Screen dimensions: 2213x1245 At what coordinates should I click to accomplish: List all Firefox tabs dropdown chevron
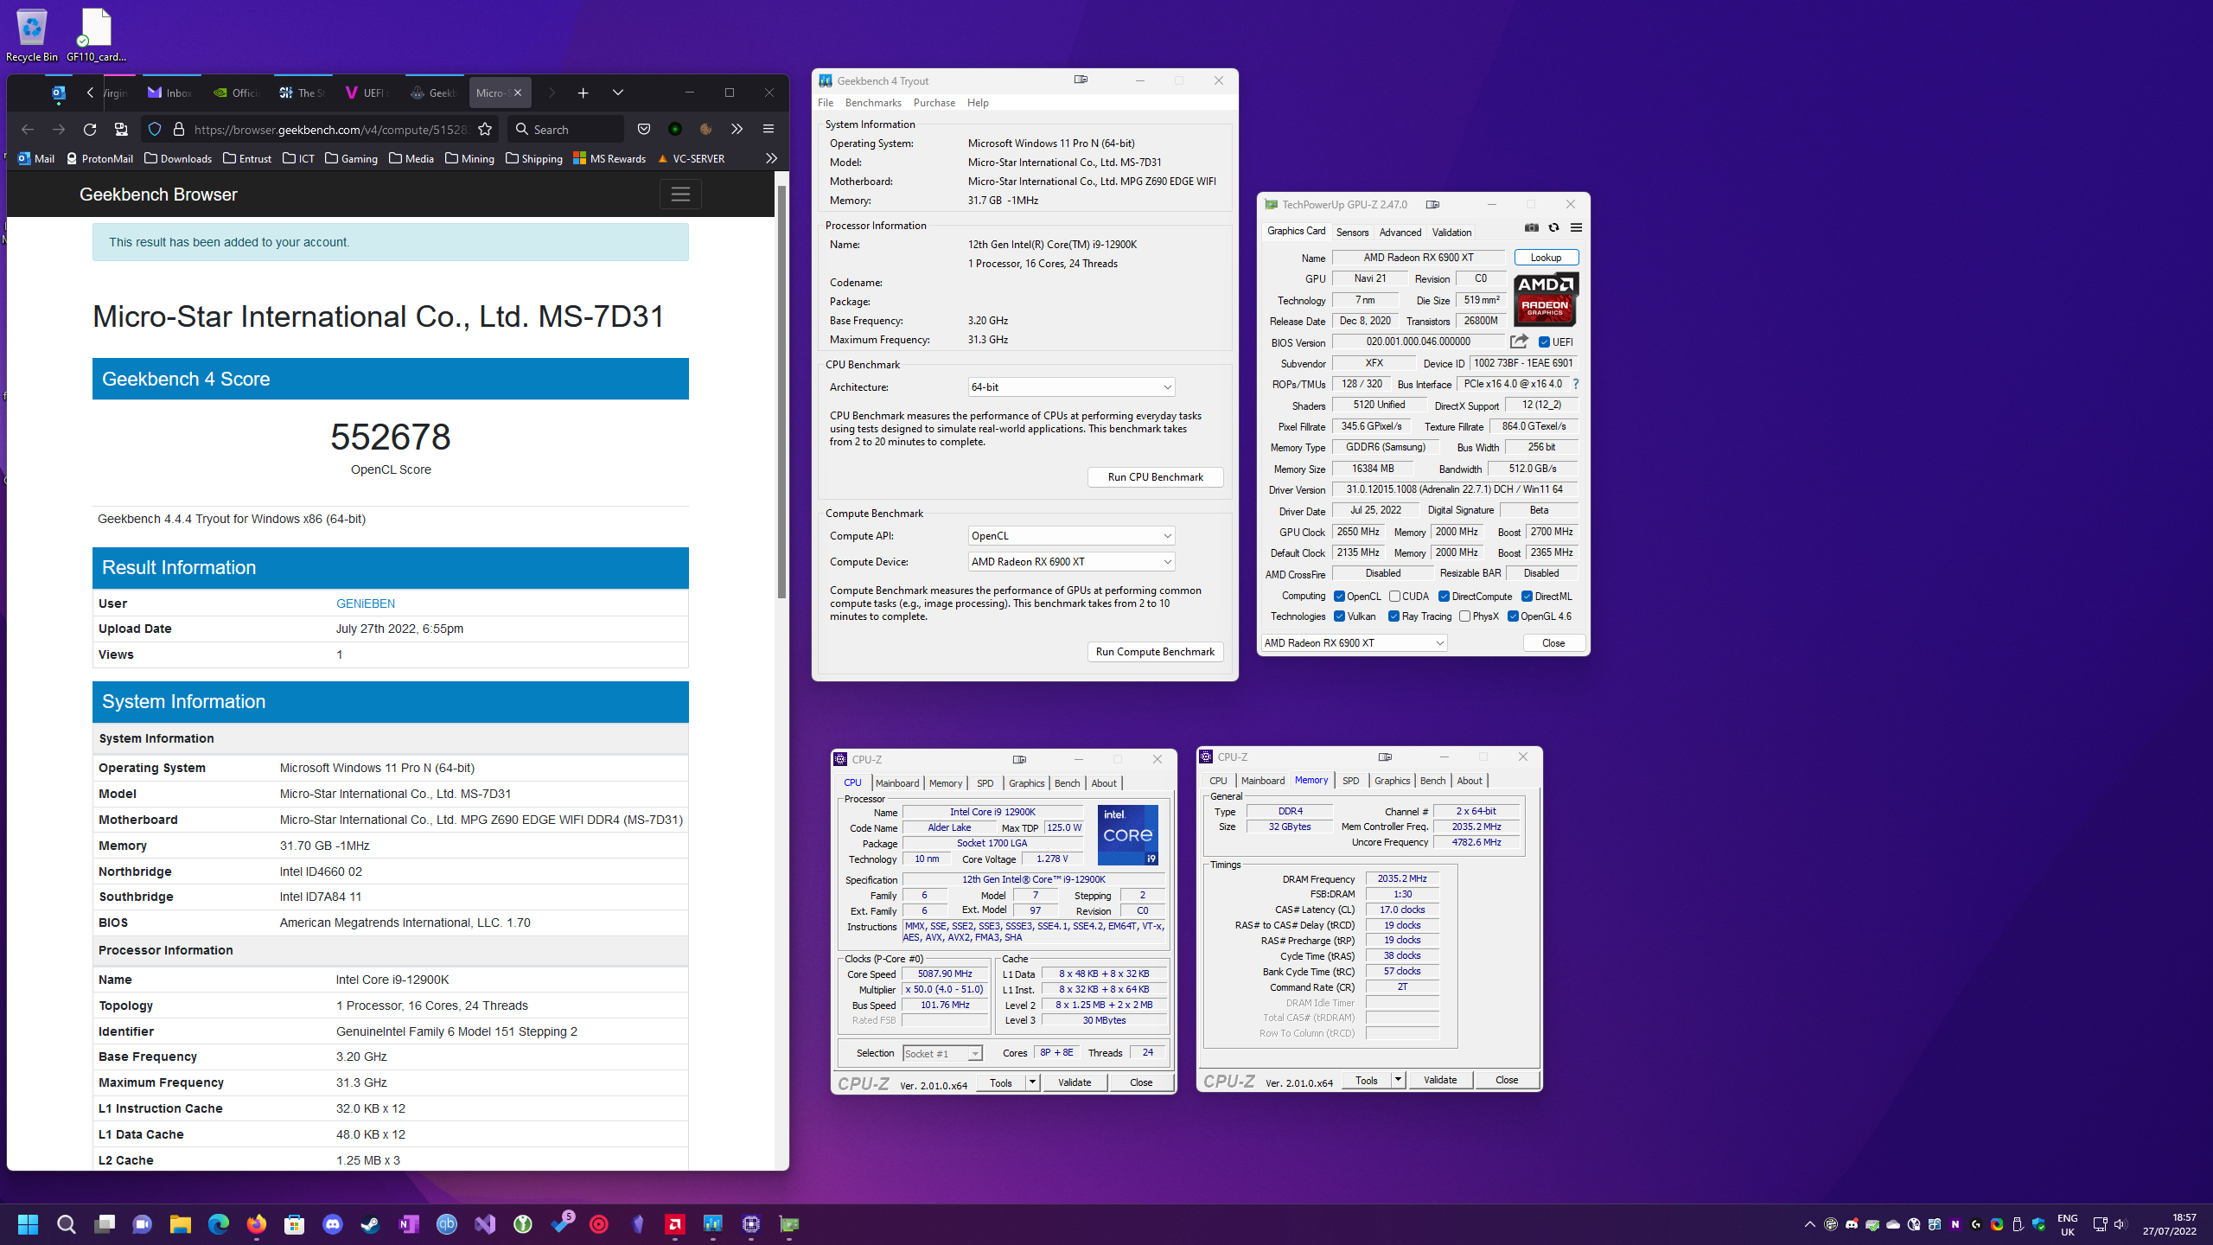617,93
